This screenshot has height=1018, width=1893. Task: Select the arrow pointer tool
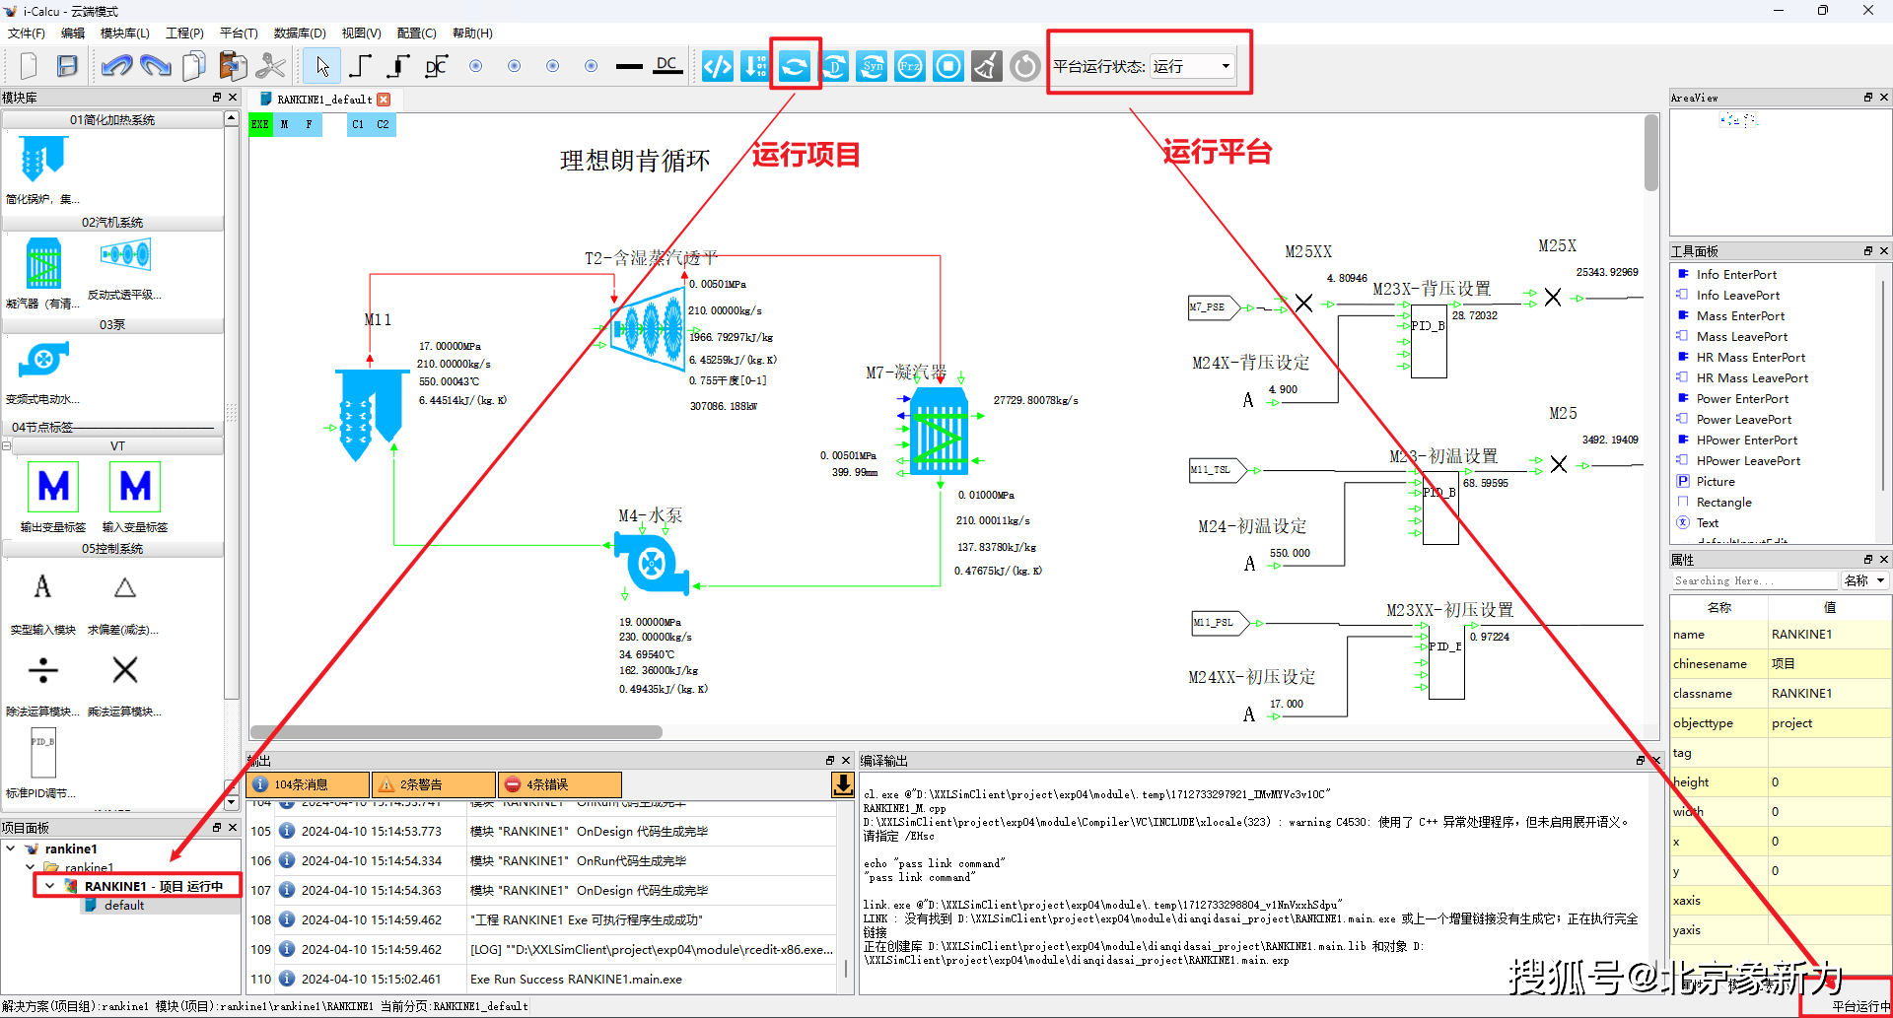322,66
